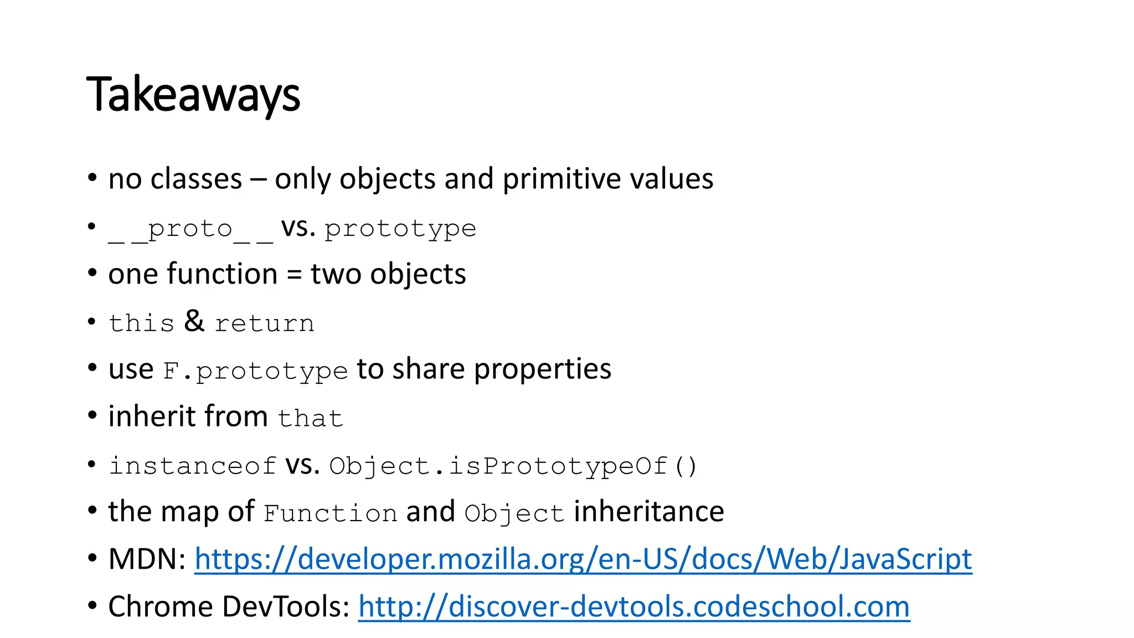Click the 'no classes' bullet text
This screenshot has width=1134, height=638.
coord(175,179)
